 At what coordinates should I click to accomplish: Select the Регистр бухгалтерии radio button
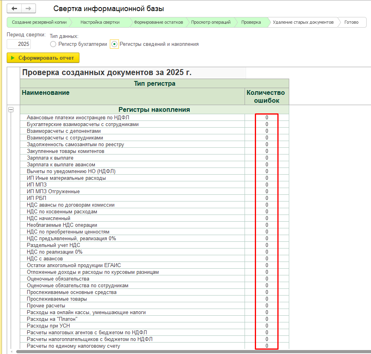click(x=53, y=44)
